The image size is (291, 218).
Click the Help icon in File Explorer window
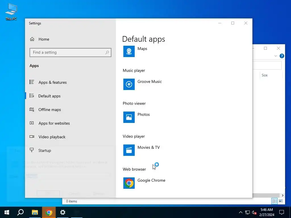click(x=282, y=56)
